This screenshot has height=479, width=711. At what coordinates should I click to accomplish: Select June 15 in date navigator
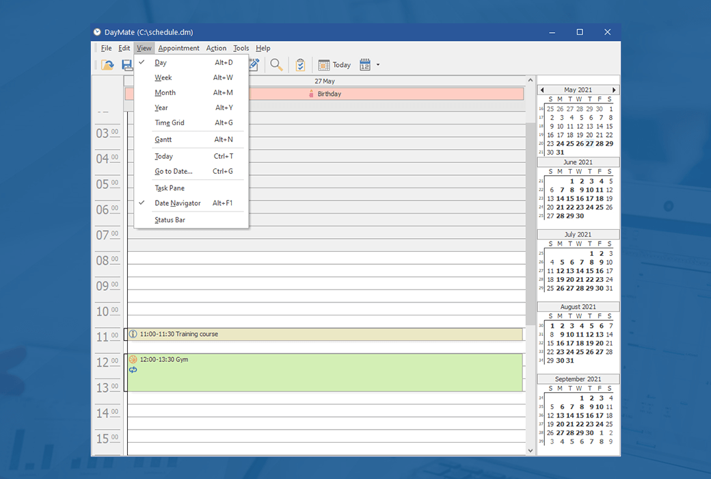tap(570, 198)
